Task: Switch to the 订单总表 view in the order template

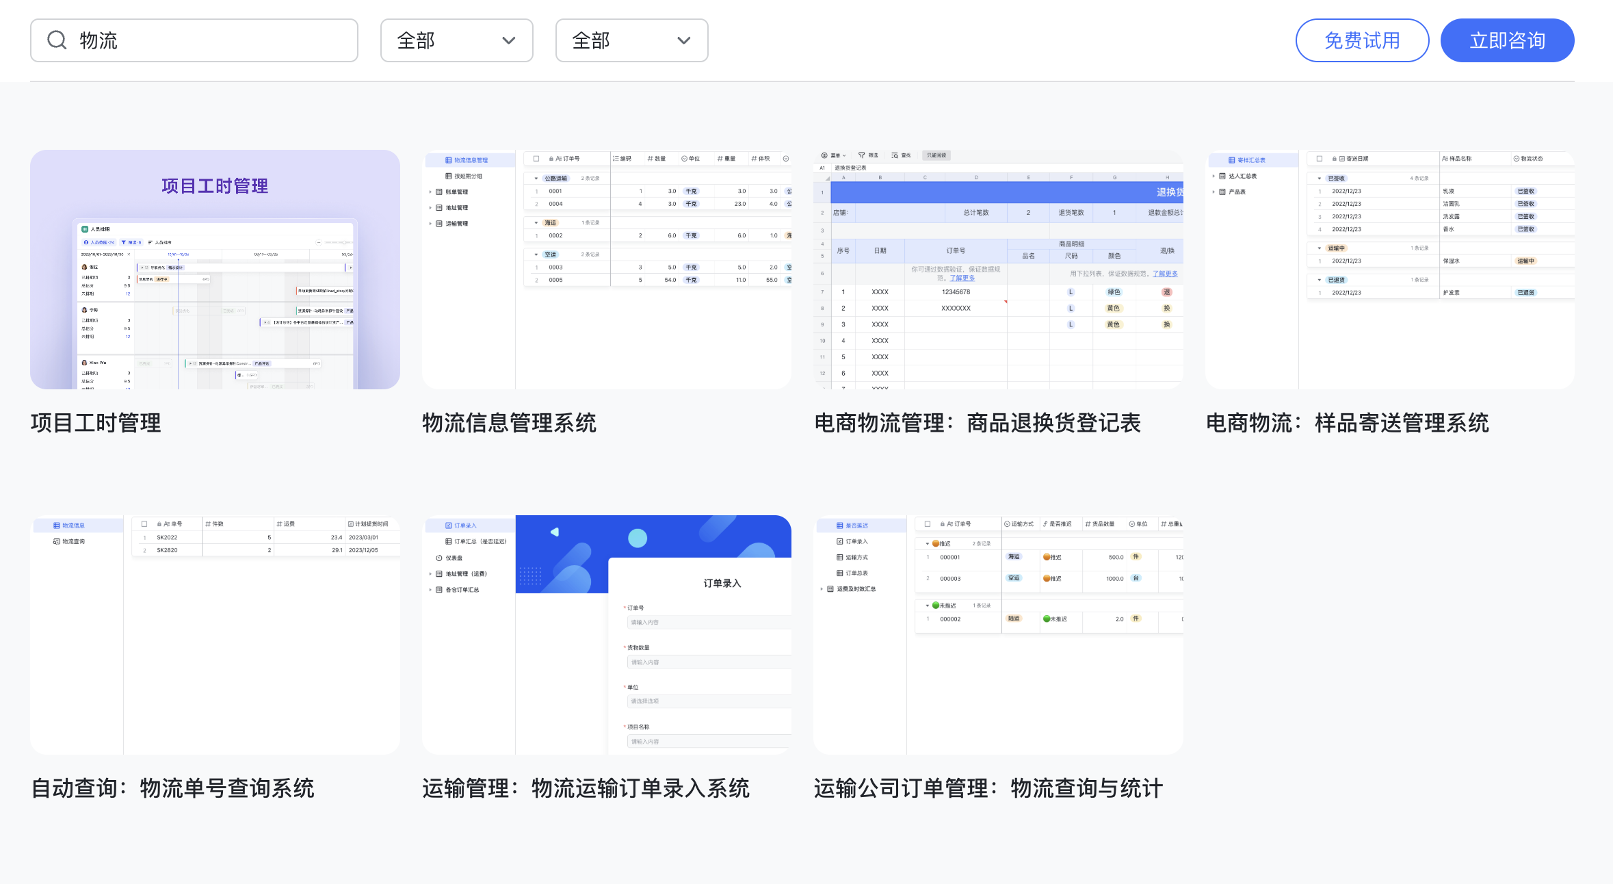Action: point(856,573)
